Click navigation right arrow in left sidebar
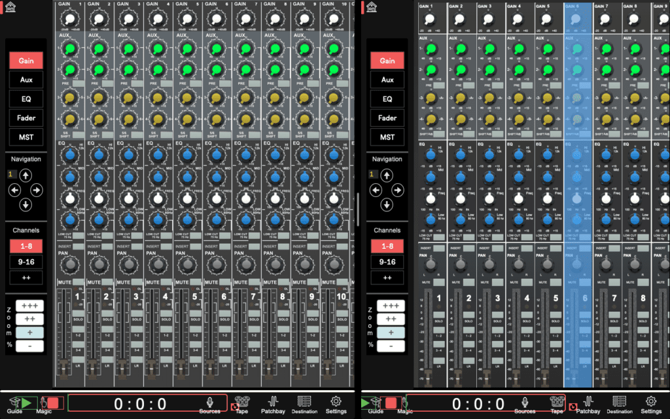This screenshot has height=419, width=670. [37, 191]
